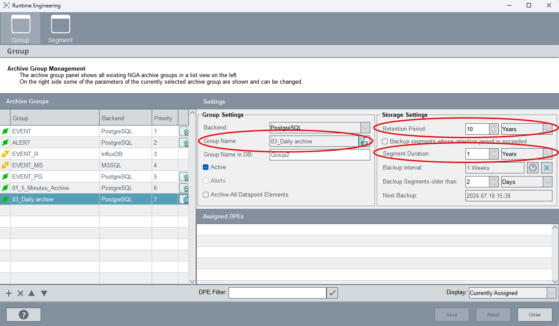This screenshot has width=559, height=326.
Task: Click the InfluxDB backend cell
Action: pos(125,154)
